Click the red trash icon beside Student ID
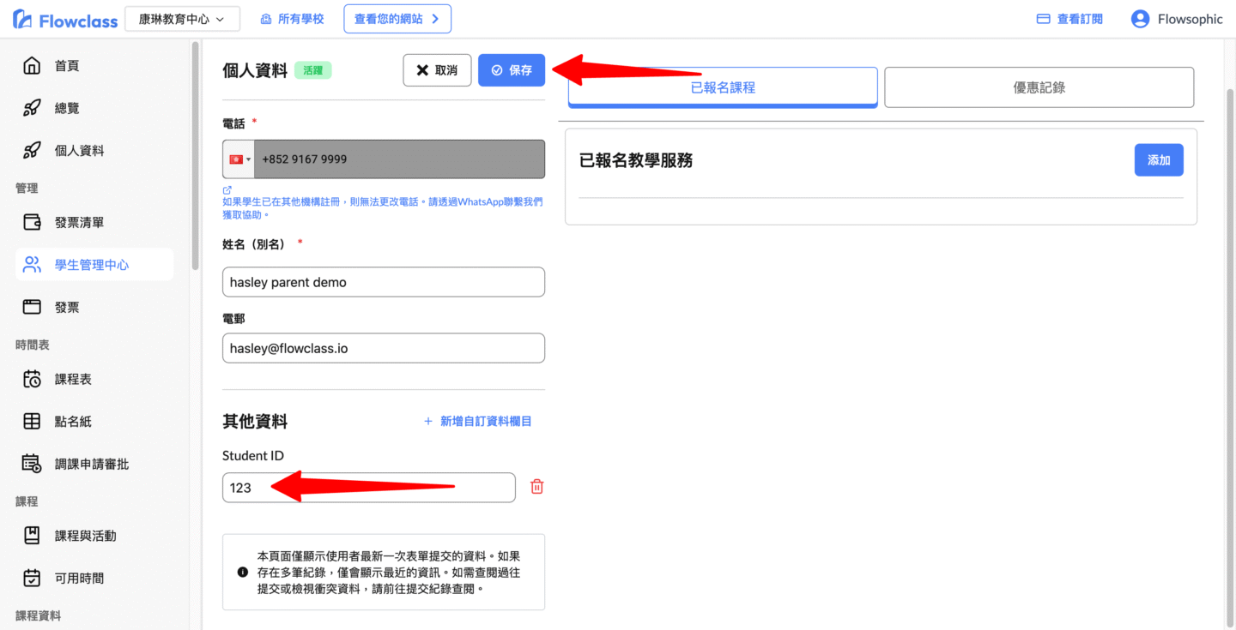 tap(537, 487)
